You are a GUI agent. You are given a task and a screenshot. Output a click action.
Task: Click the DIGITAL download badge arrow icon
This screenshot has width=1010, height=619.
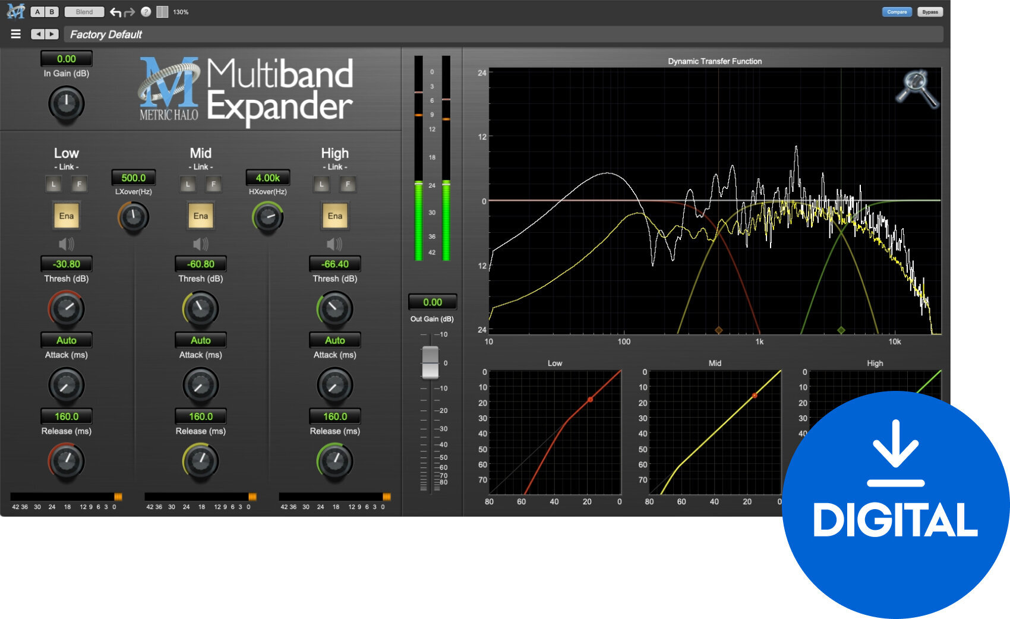[x=895, y=453]
